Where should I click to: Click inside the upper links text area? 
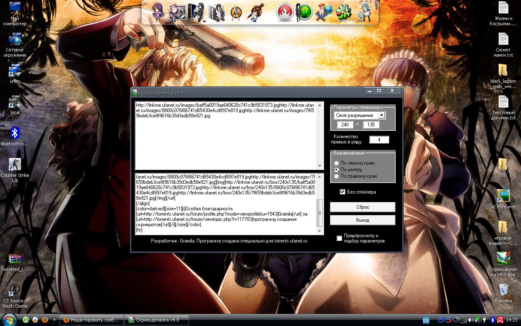[x=226, y=136]
